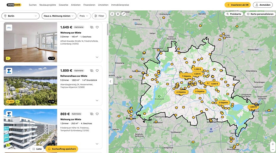
Task: Open the Reihenendhaus zur Miete title
Action: coord(74,76)
